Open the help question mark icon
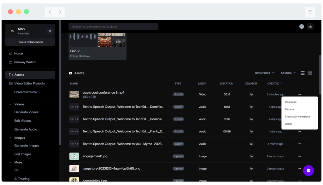 [x=302, y=26]
